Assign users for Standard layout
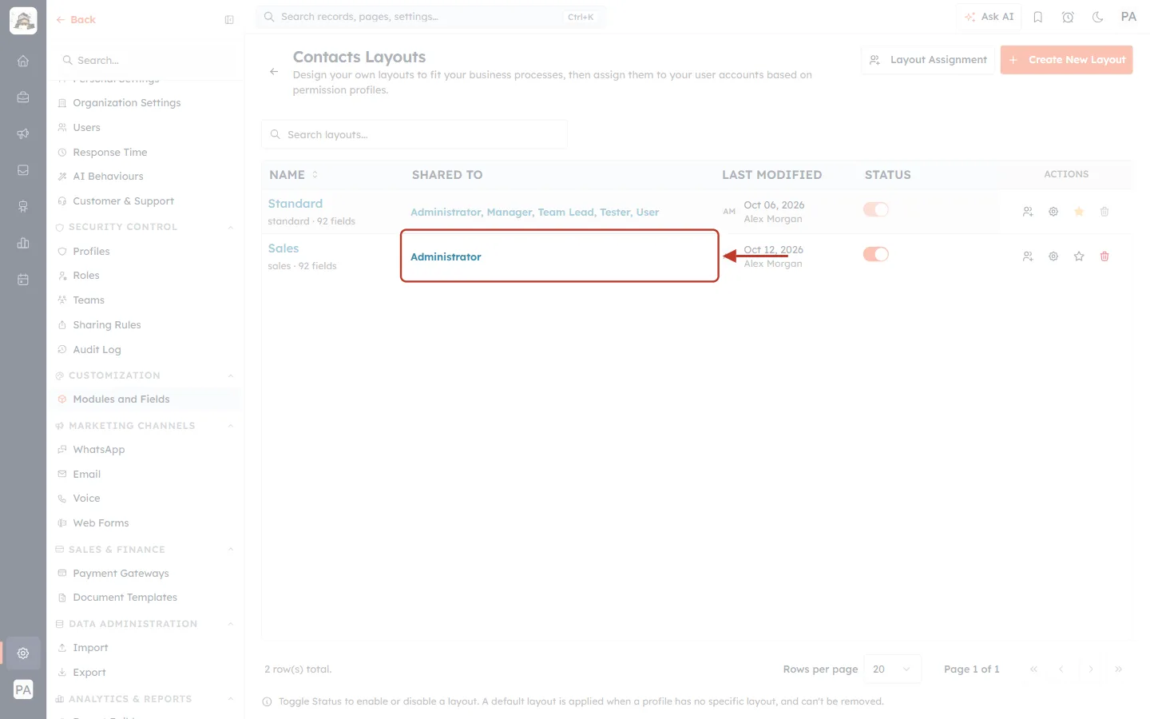The height and width of the screenshot is (719, 1150). coord(1028,212)
